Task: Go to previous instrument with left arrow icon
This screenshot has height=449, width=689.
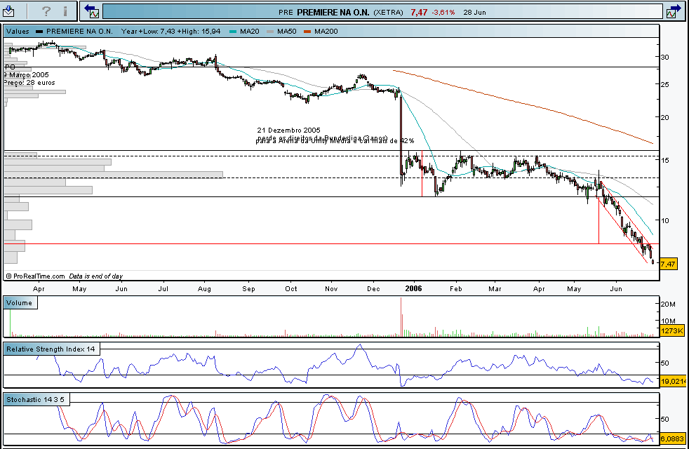Action: pyautogui.click(x=91, y=11)
